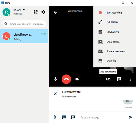Viewport: 136px width, 123px height.
Task: Click the search magnifier icon
Action: point(6,24)
